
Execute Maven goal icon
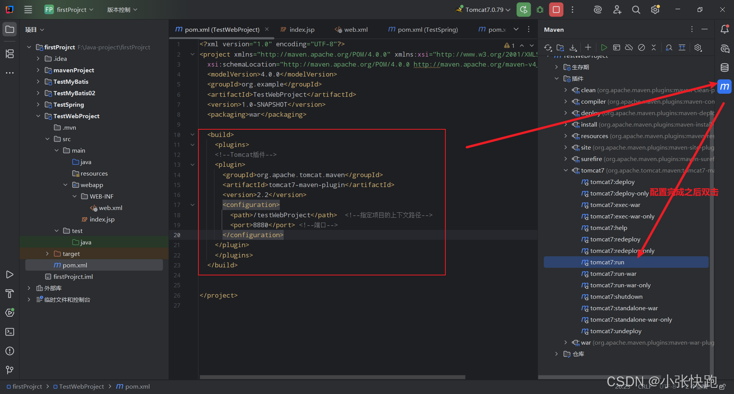pos(617,47)
